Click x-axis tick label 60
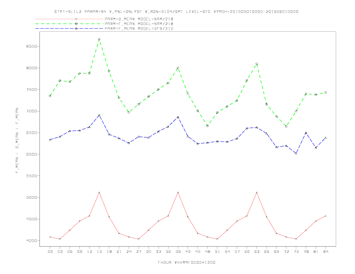 [247, 252]
